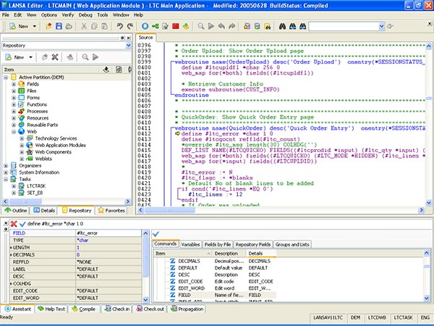The image size is (434, 326).
Task: Expand the LENGTH property row
Action: (x=10, y=248)
